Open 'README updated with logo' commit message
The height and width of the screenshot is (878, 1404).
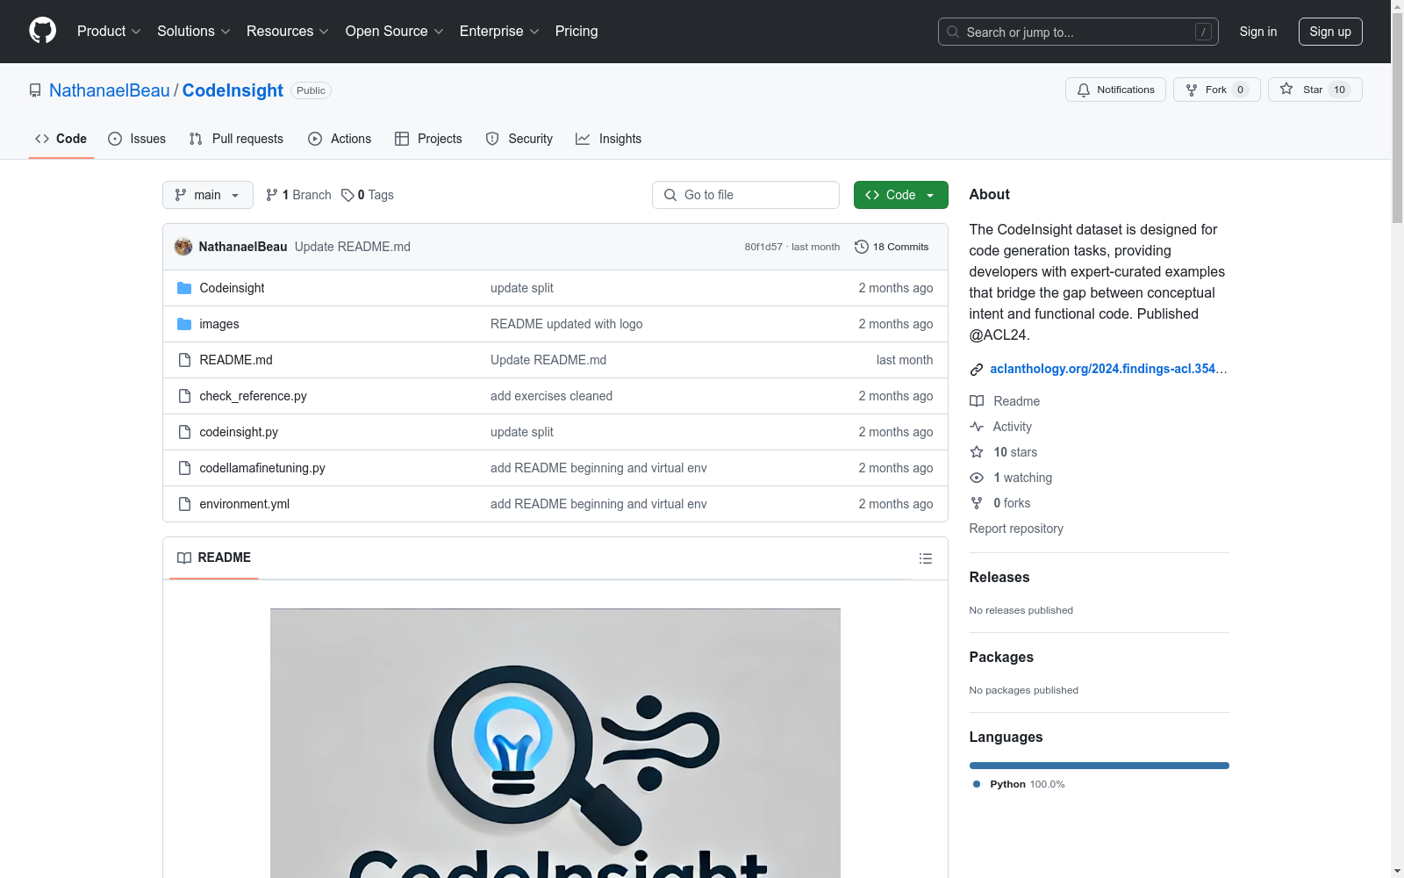[x=567, y=324]
